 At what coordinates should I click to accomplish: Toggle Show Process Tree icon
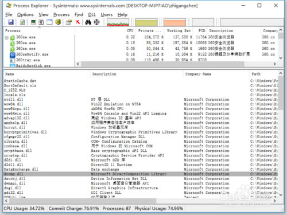pyautogui.click(x=41, y=22)
